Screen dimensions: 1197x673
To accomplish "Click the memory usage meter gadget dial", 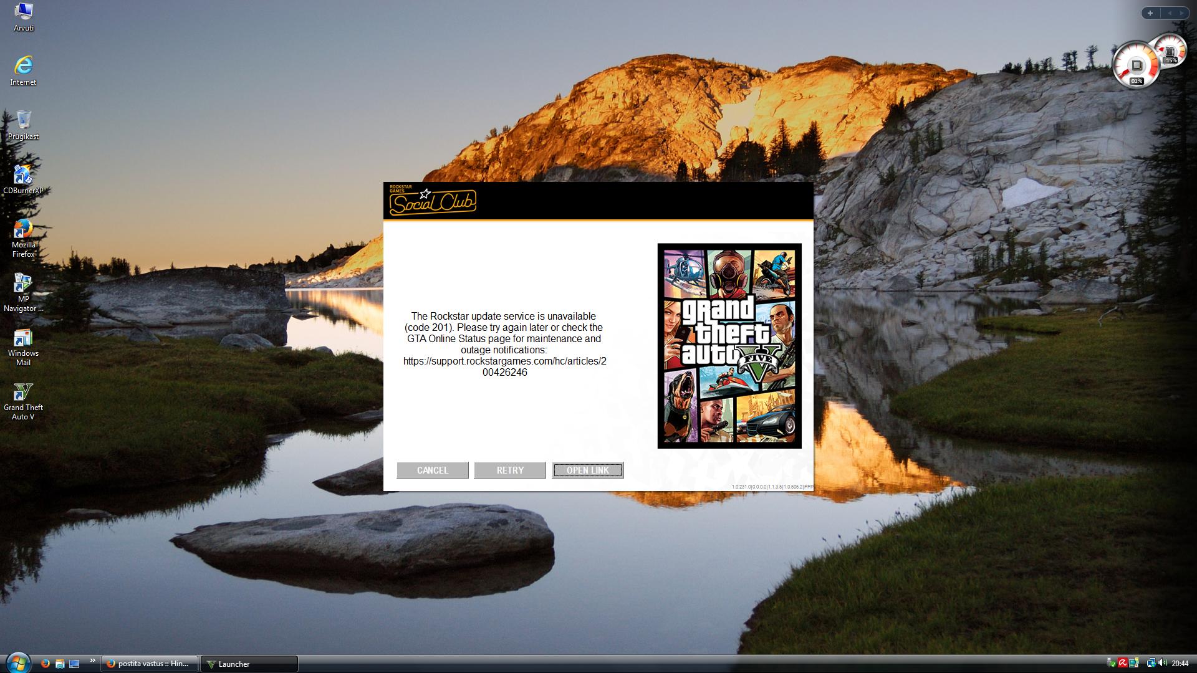I will coord(1171,52).
